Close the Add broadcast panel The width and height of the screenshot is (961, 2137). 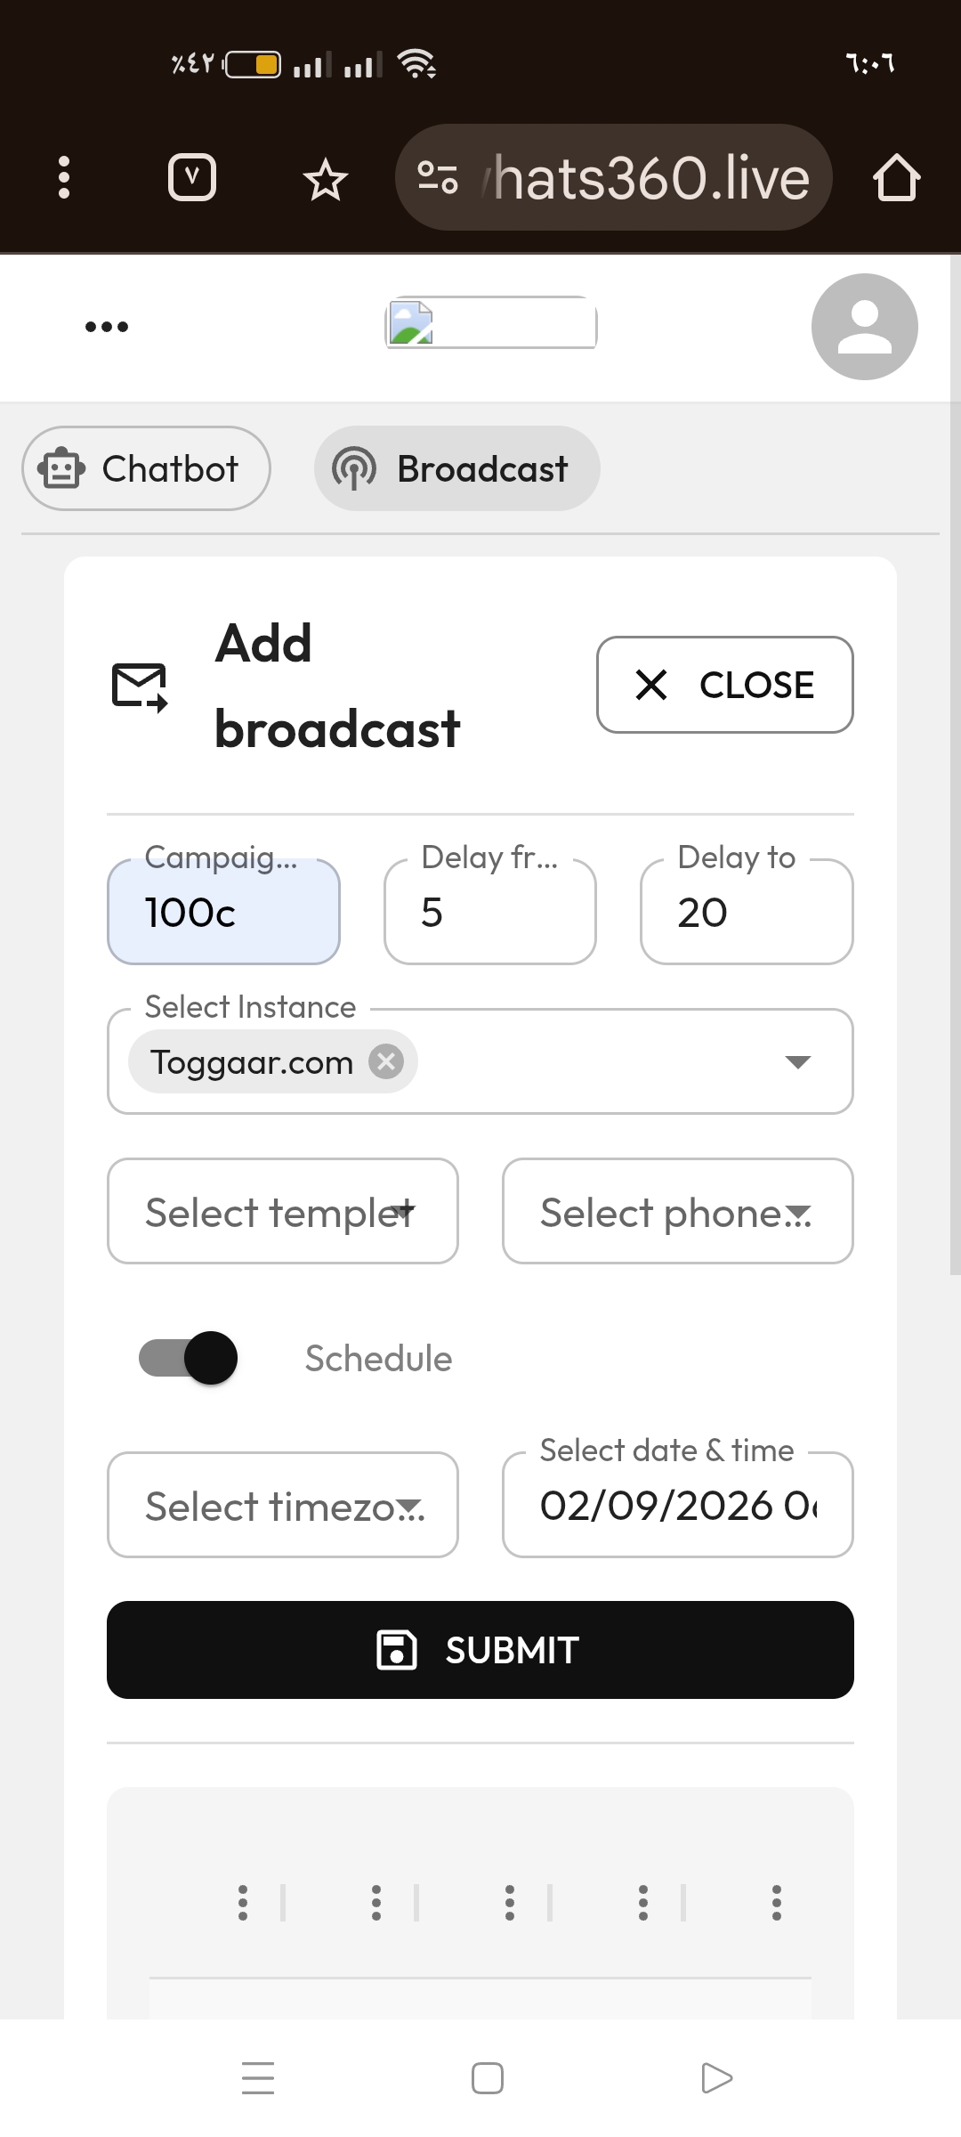click(724, 685)
